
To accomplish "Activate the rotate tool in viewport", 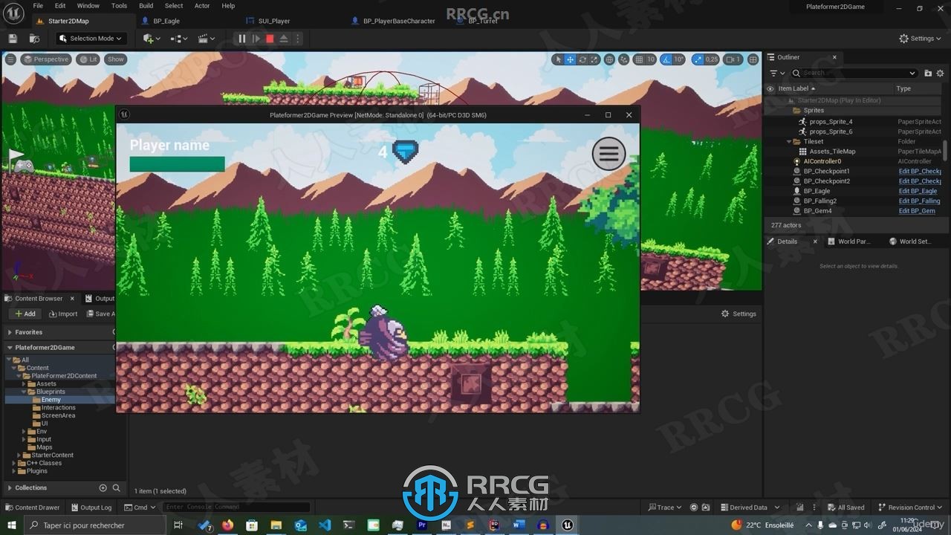I will [x=582, y=59].
